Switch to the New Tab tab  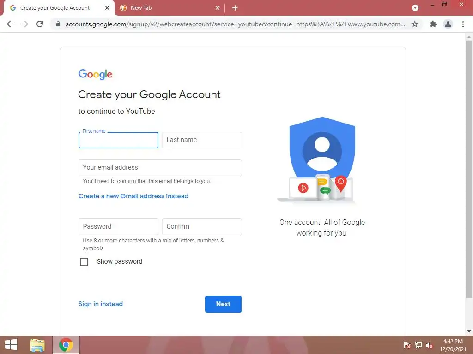point(170,8)
